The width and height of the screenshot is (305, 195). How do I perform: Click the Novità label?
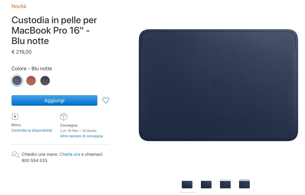point(19,7)
